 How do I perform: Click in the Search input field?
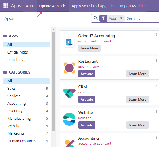click(143, 18)
